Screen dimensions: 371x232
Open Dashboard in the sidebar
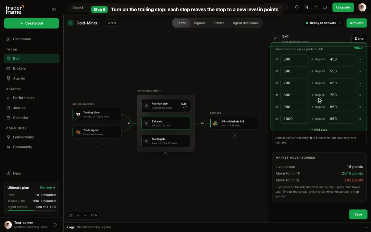tap(32, 39)
